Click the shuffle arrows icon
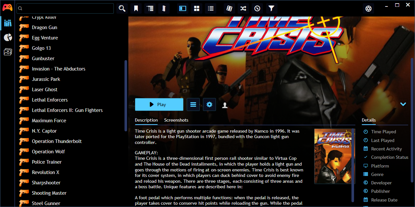This screenshot has width=415, height=207. [243, 8]
